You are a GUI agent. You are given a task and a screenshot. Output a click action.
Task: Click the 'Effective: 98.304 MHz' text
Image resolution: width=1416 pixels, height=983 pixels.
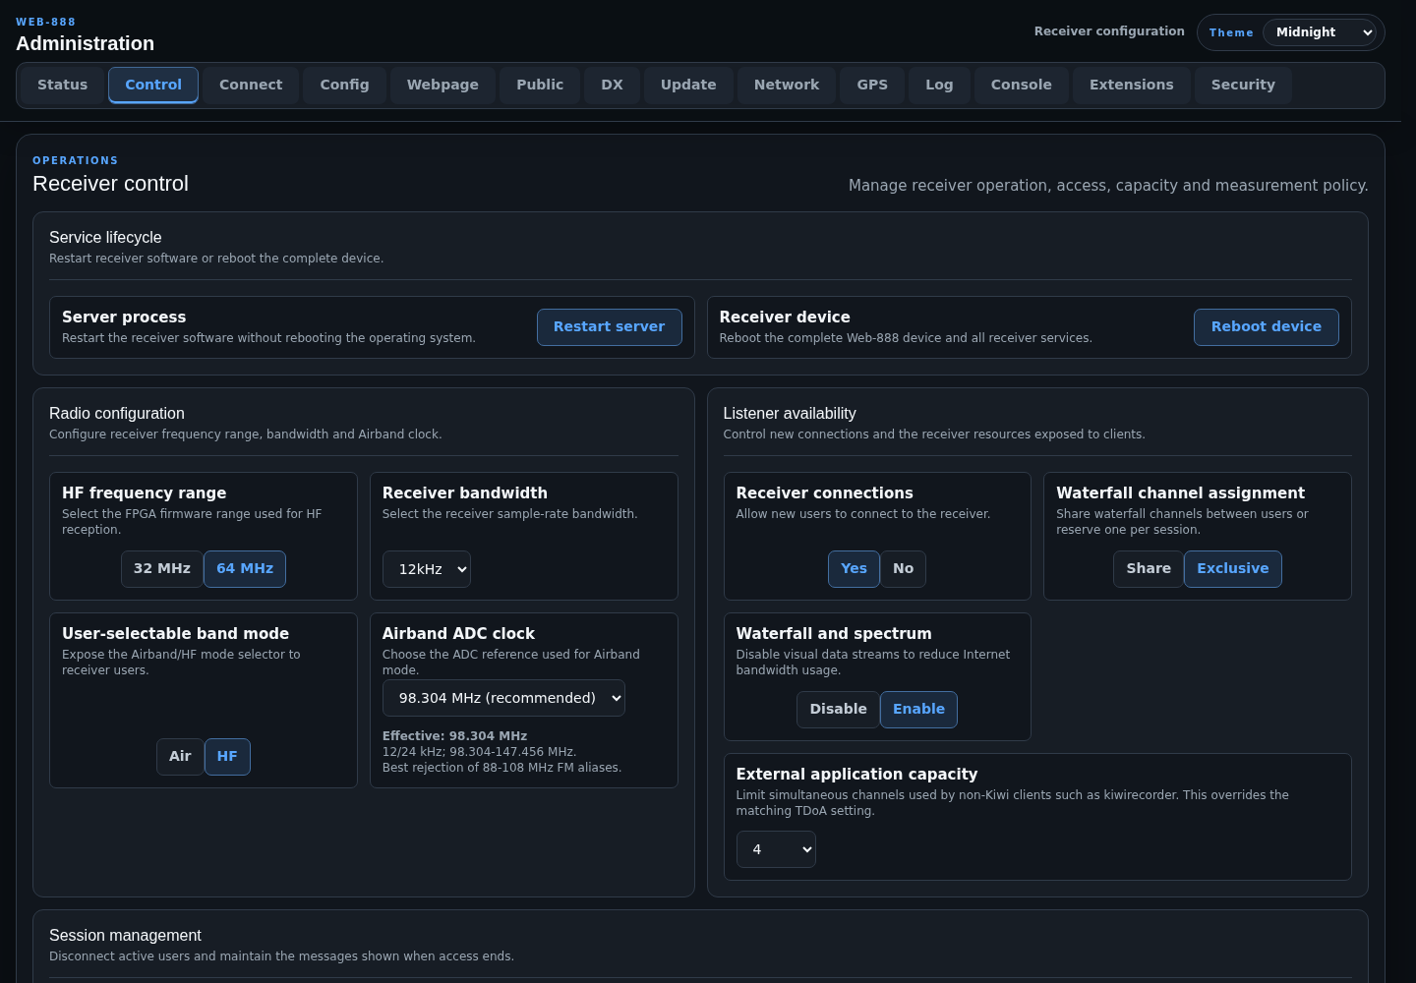coord(454,736)
